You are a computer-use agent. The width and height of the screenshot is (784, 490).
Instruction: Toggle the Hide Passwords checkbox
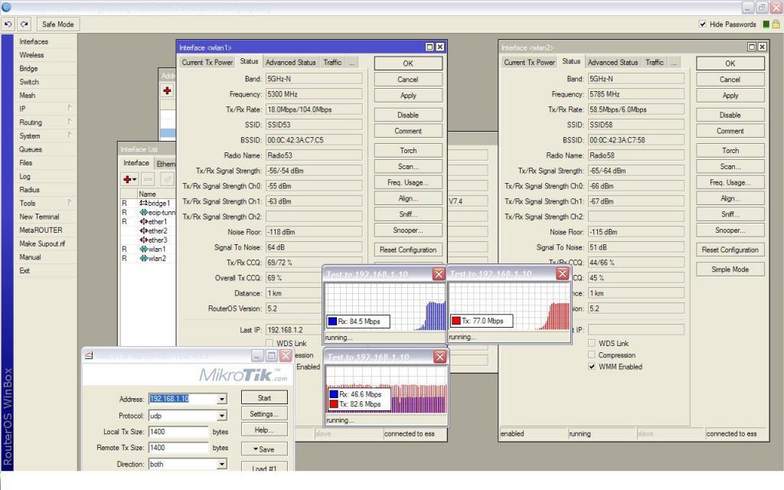[703, 24]
